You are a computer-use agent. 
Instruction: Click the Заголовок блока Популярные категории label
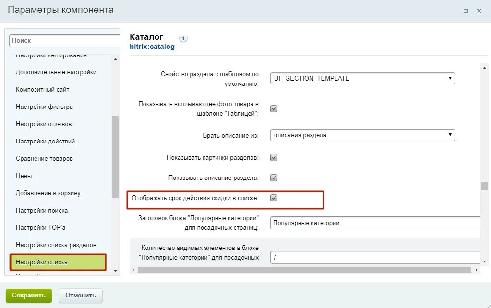199,223
